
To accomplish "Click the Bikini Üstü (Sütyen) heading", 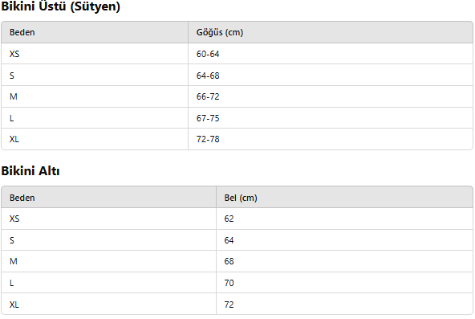I will point(61,6).
